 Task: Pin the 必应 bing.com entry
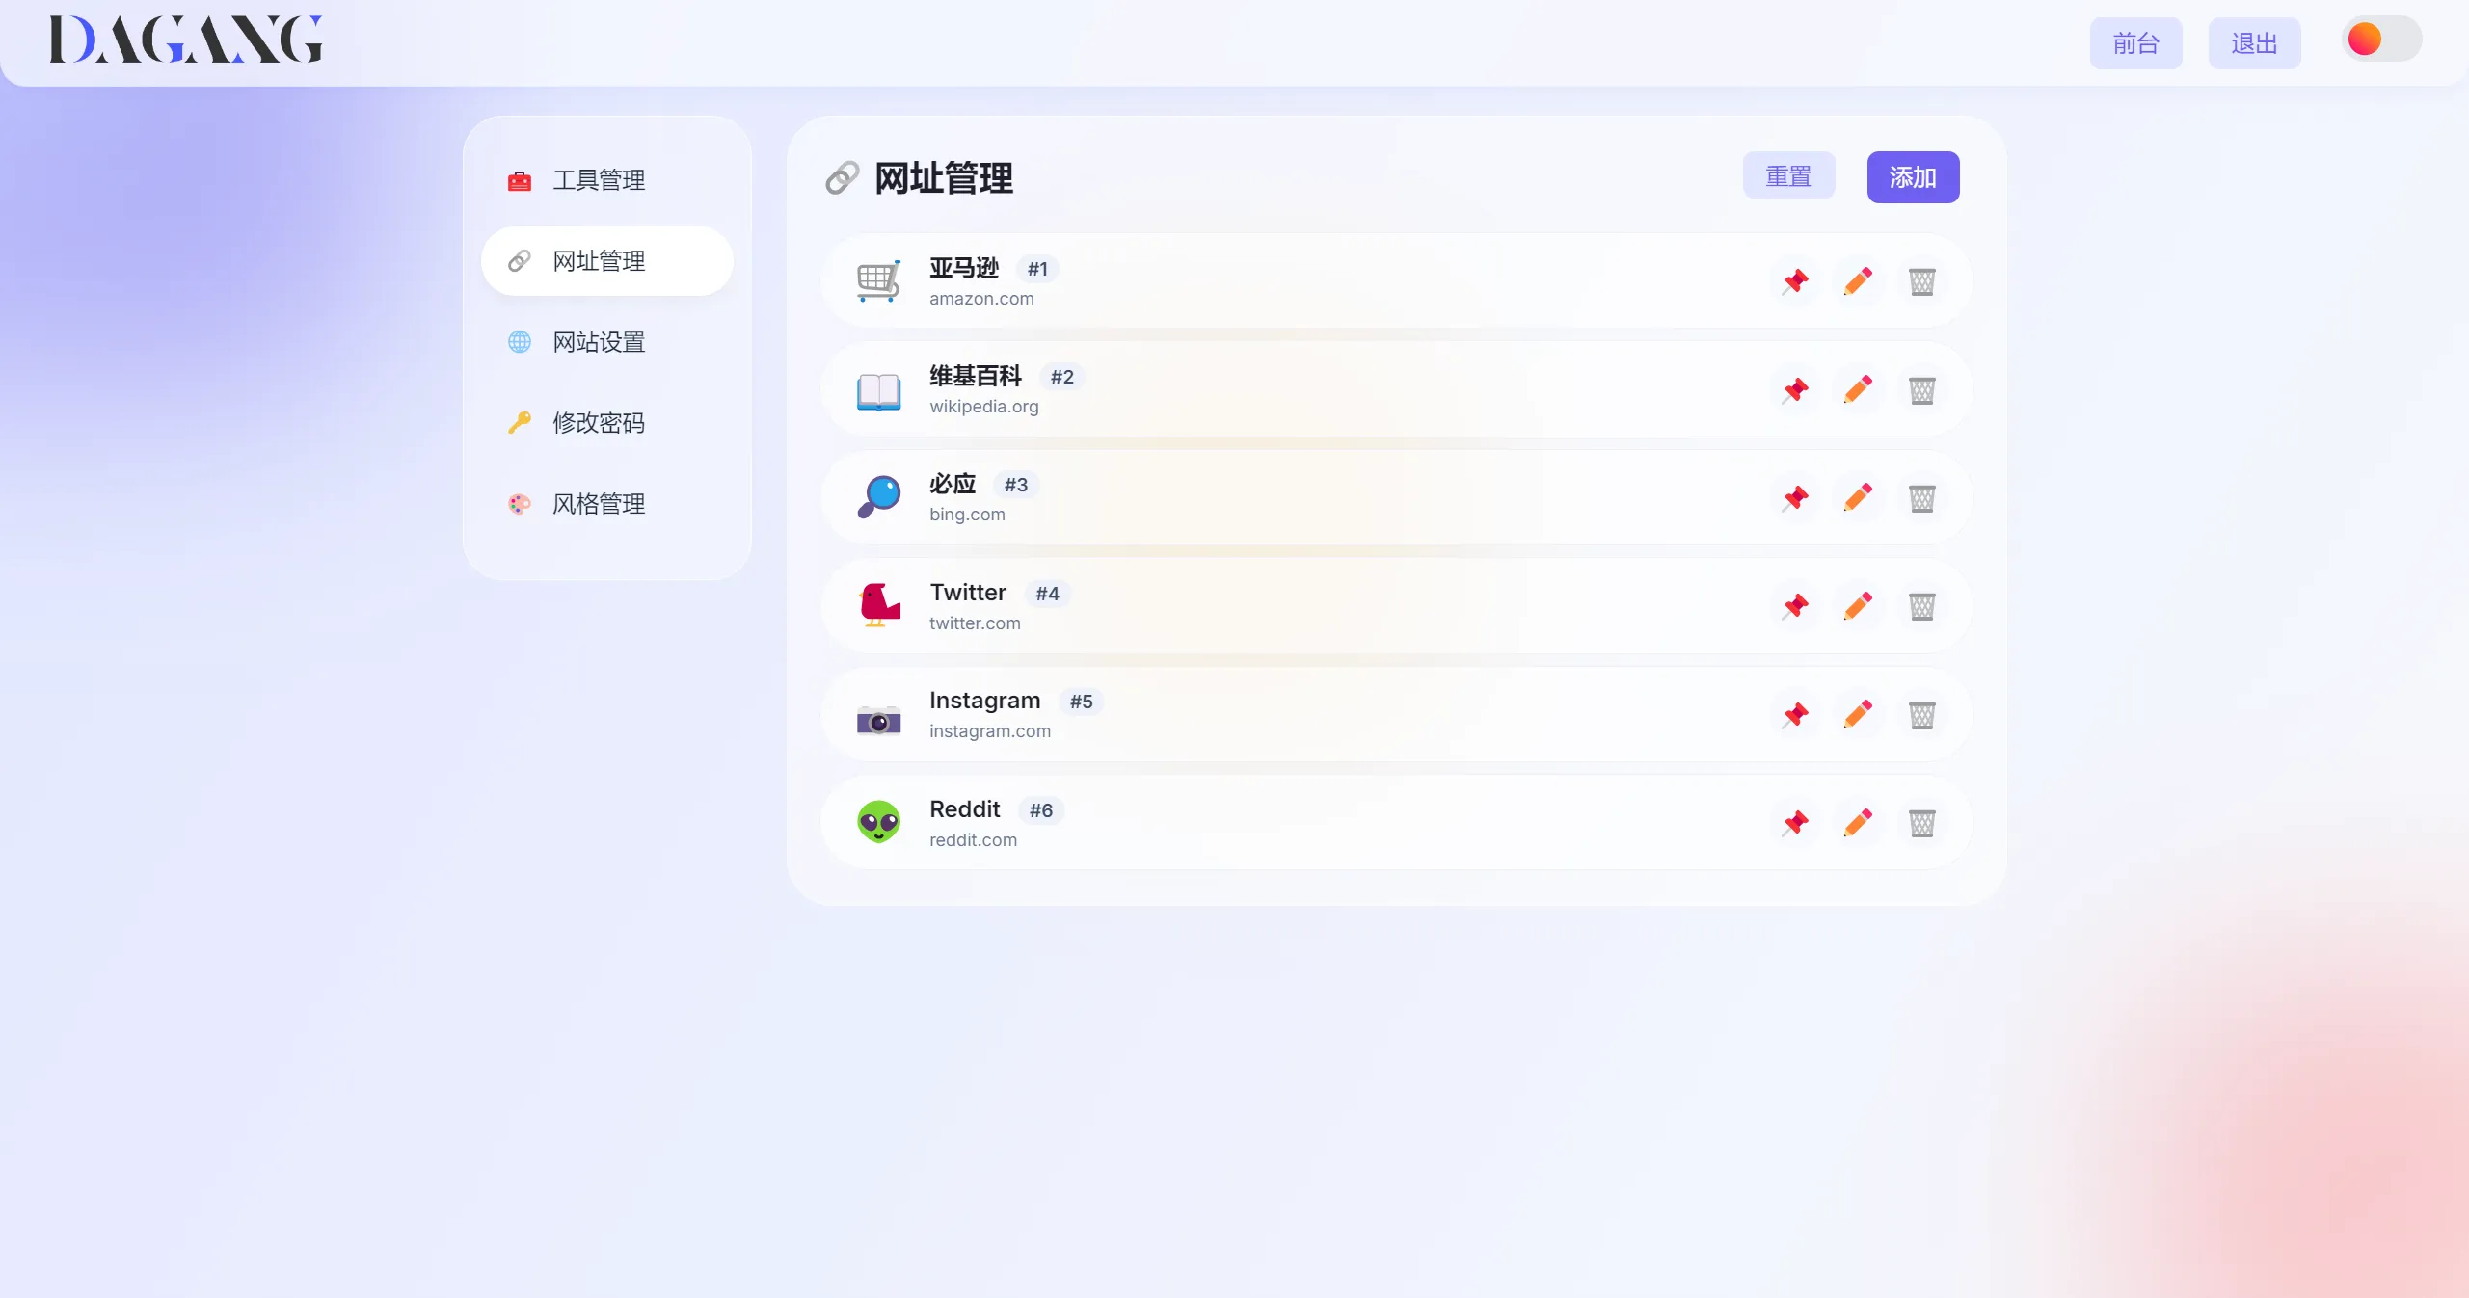click(x=1795, y=498)
